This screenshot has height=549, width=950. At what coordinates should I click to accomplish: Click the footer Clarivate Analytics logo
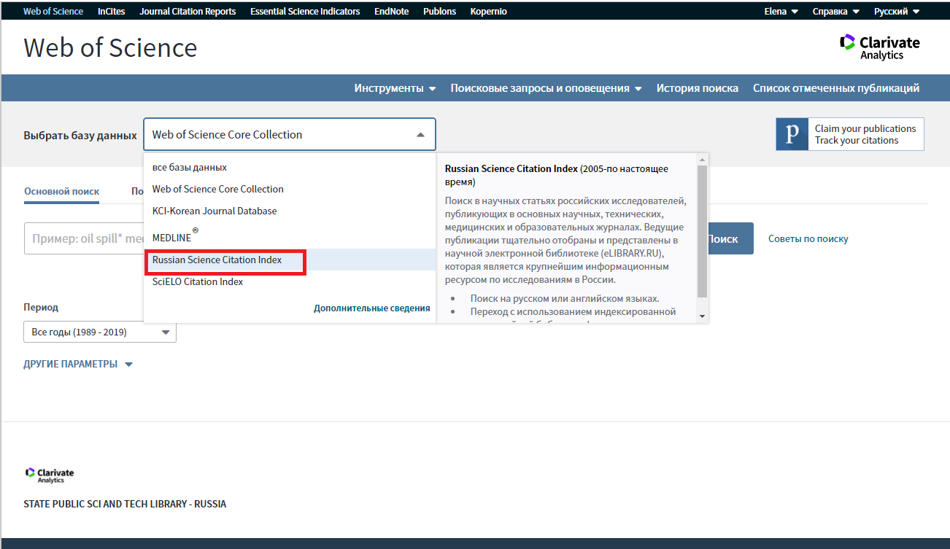[x=50, y=475]
